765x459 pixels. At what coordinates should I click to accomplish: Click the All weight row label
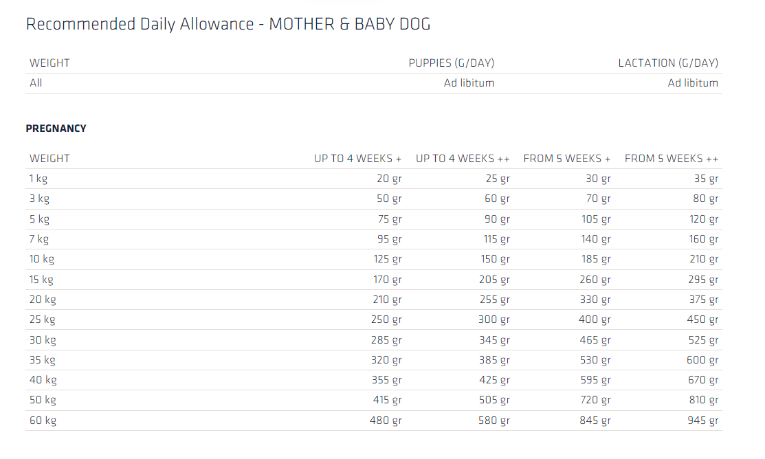coord(36,83)
